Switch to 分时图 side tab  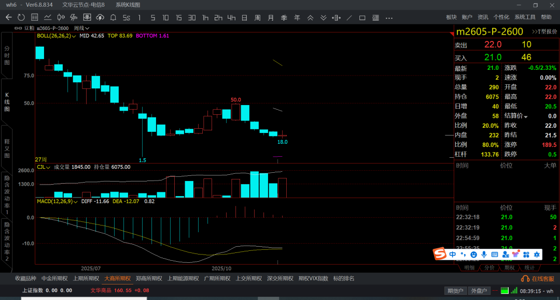coord(7,55)
